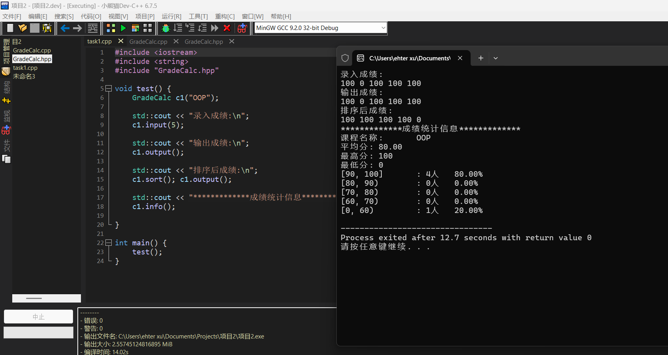Open the 工具[T] menu
The width and height of the screenshot is (668, 355).
click(198, 16)
